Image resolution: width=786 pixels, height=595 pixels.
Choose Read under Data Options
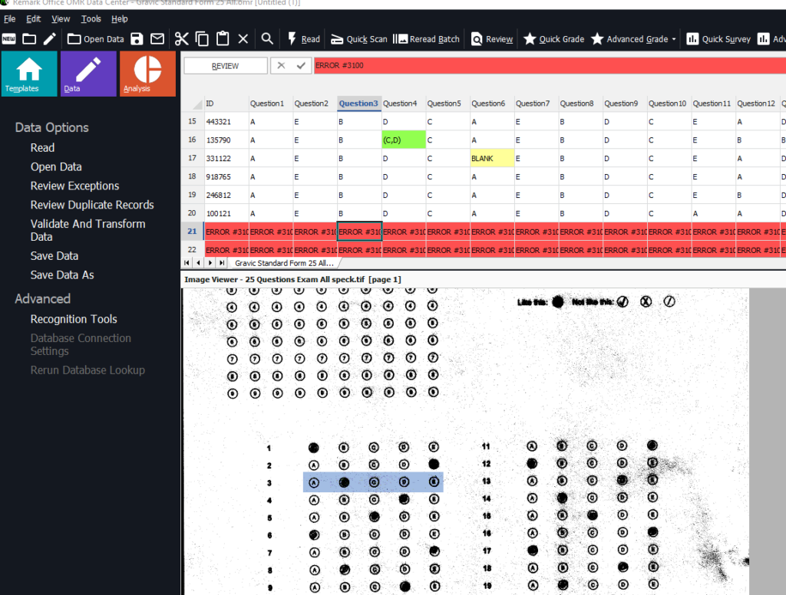(42, 148)
